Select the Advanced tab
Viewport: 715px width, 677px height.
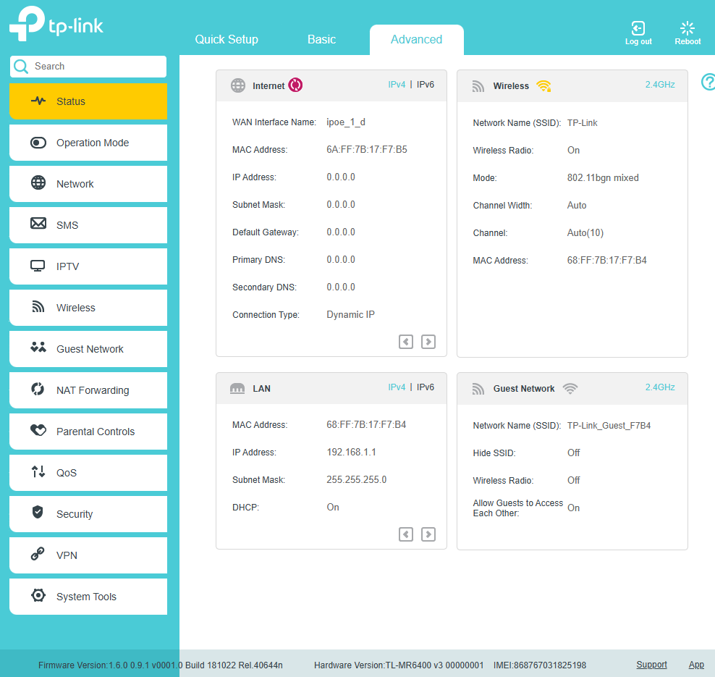tap(416, 39)
